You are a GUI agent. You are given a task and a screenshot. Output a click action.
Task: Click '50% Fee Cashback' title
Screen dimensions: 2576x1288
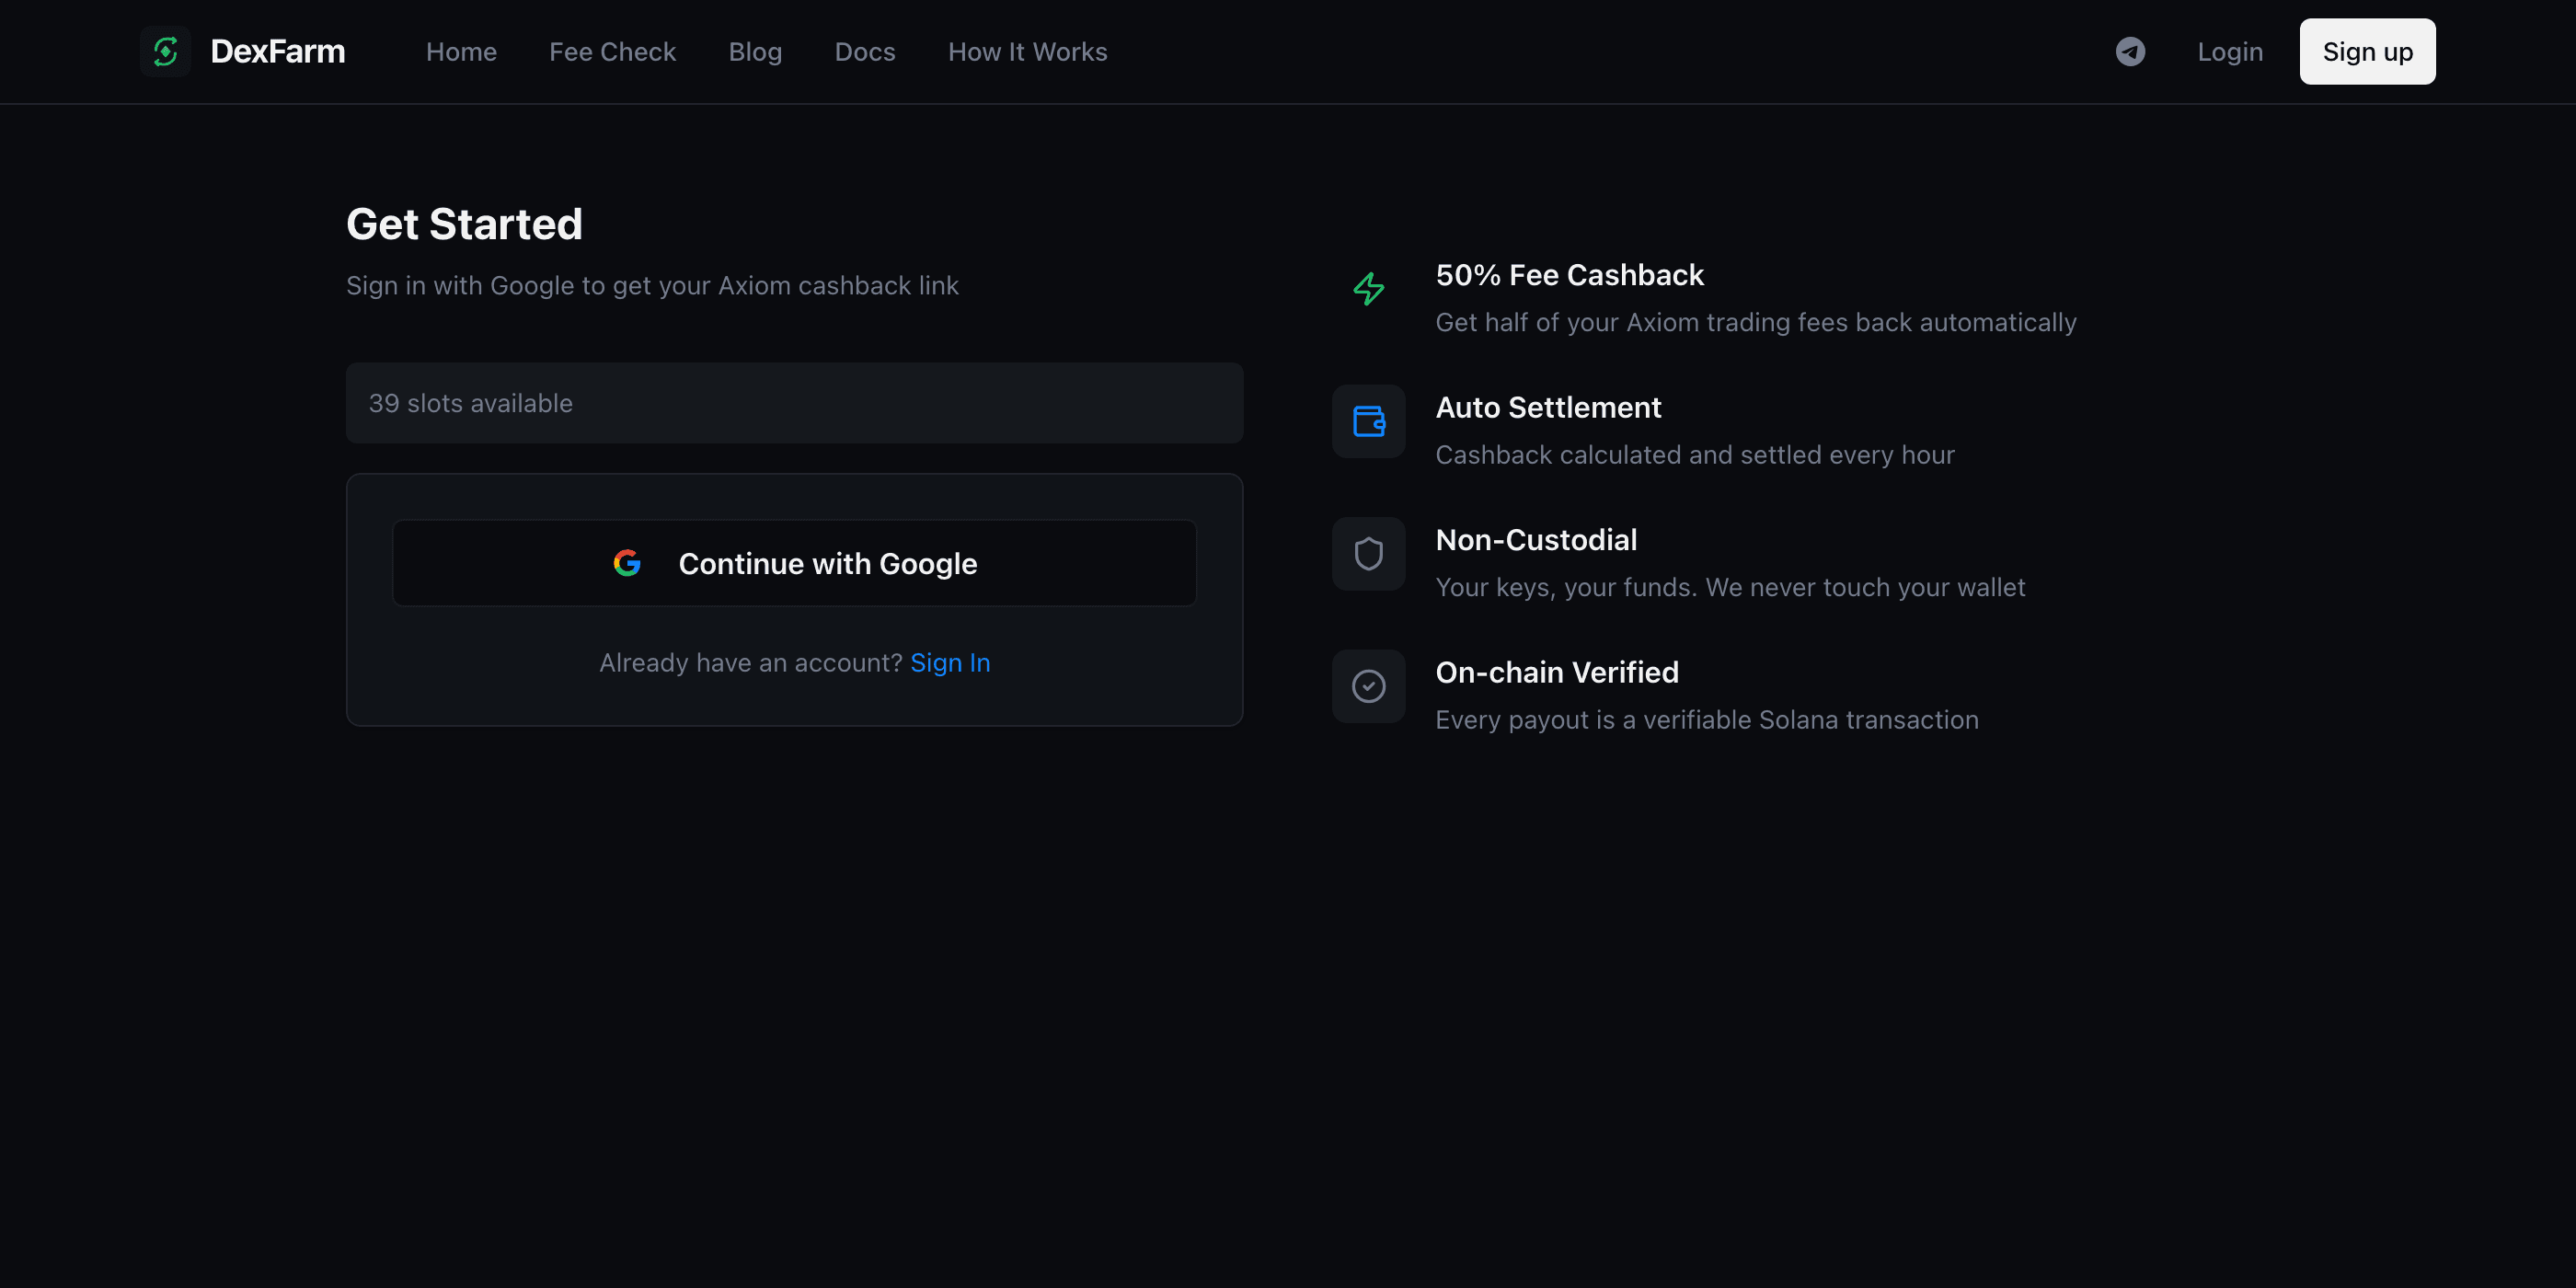coord(1569,275)
